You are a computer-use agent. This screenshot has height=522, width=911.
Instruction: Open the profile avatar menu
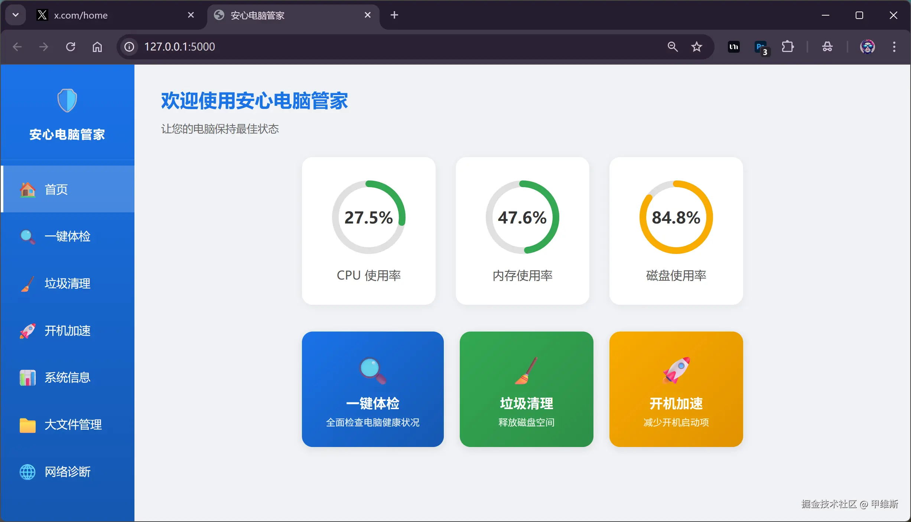point(868,46)
